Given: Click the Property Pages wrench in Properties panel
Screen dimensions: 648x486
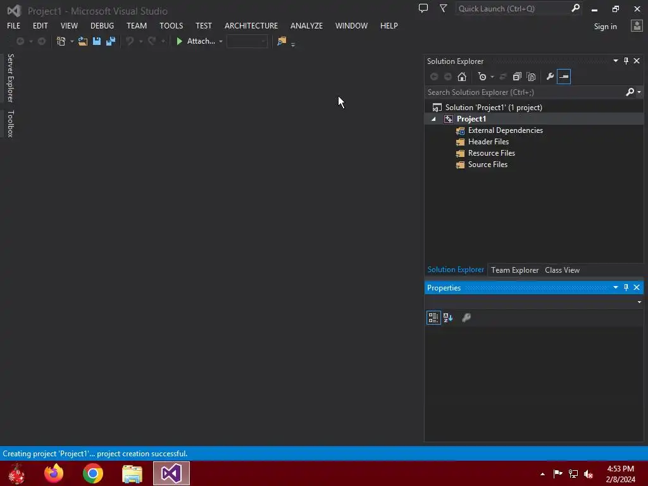Looking at the screenshot, I should pos(466,318).
